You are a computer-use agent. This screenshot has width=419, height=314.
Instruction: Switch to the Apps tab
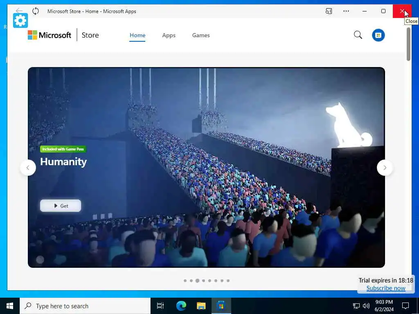click(169, 35)
